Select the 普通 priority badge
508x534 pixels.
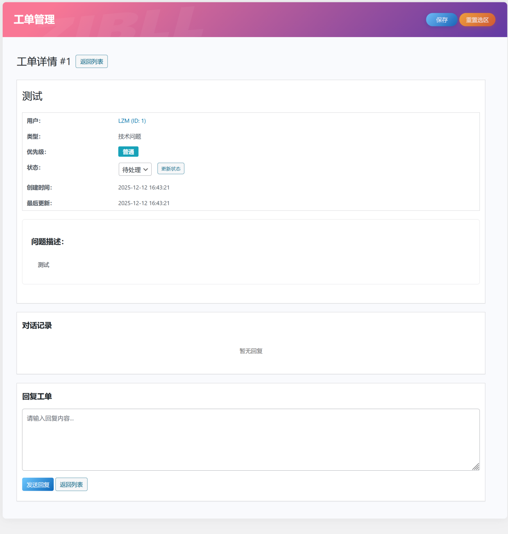point(128,152)
